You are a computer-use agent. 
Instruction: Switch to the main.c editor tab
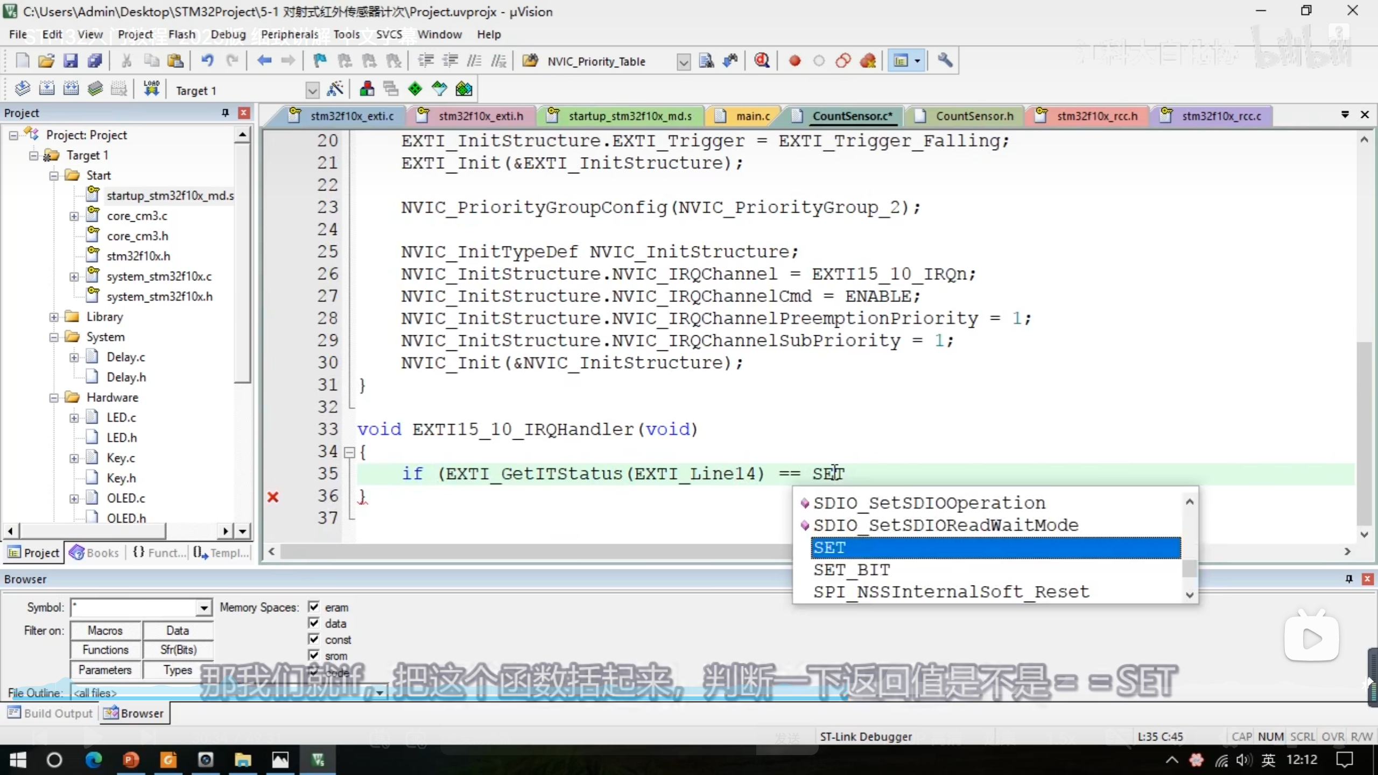(x=752, y=116)
